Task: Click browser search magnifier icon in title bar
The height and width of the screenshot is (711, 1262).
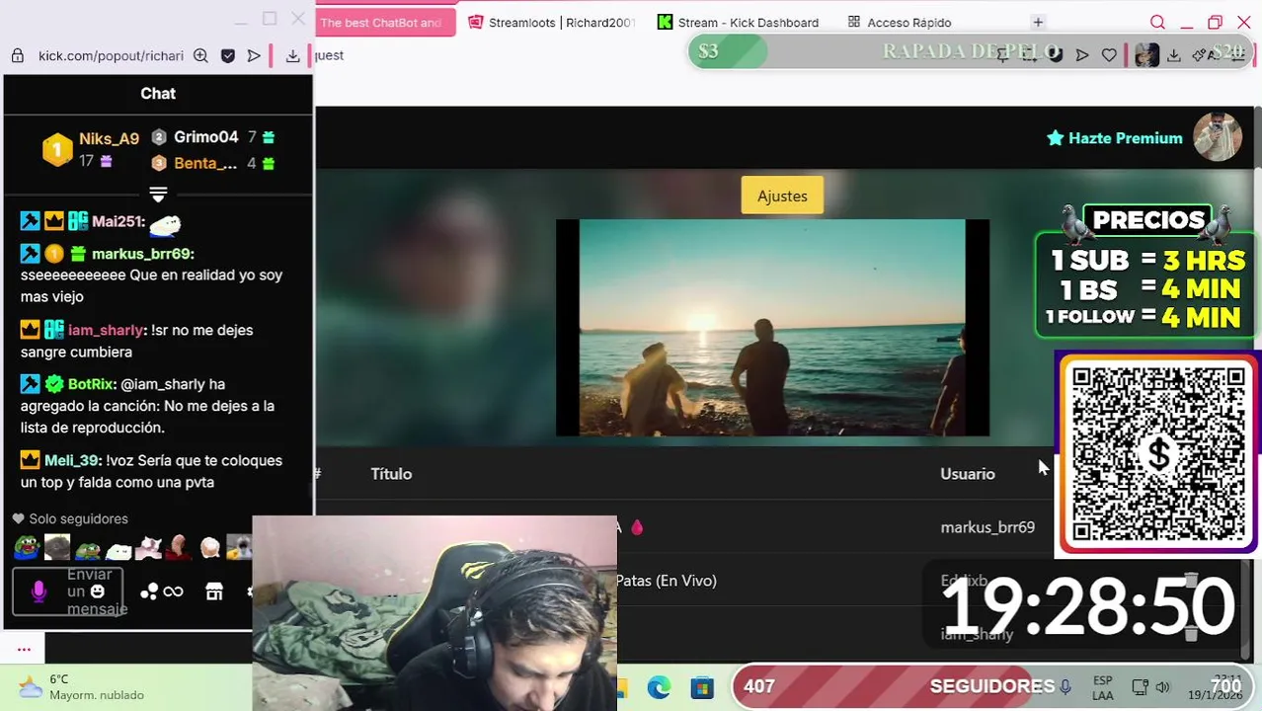Action: 1158,22
